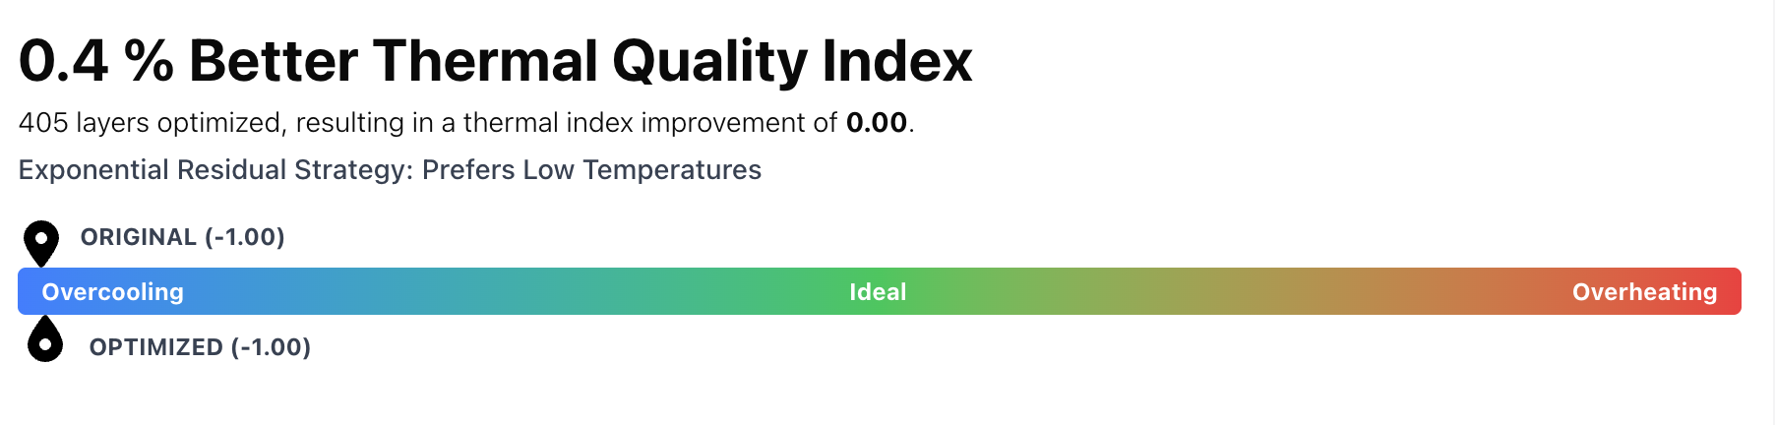Image resolution: width=1775 pixels, height=425 pixels.
Task: Select the ORIGINAL (-1.00) label
Action: 182,237
